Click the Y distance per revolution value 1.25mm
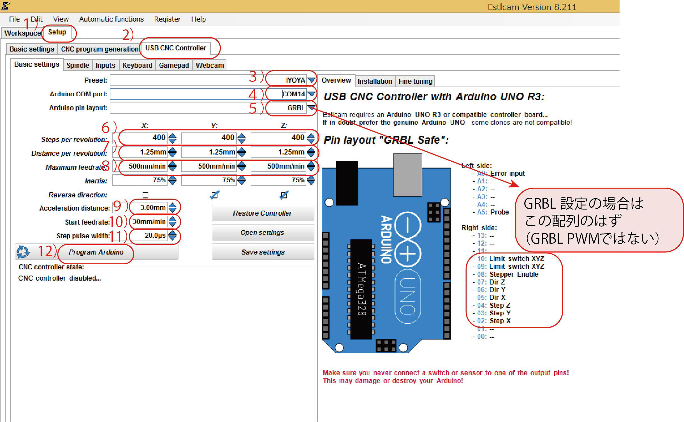684x422 pixels. pyautogui.click(x=209, y=152)
